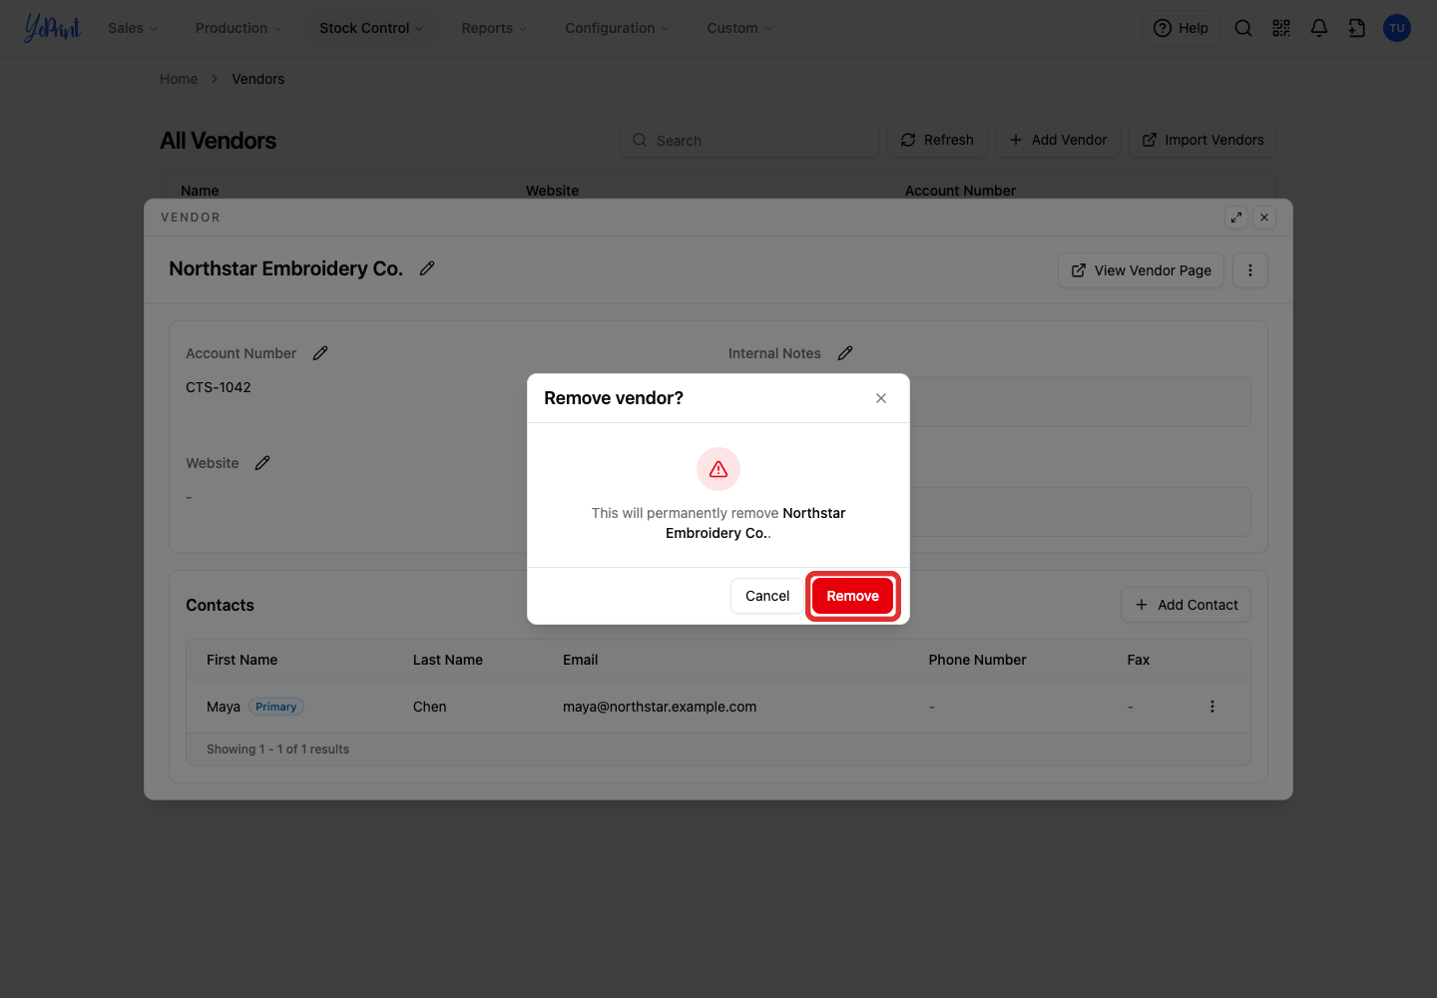
Task: Click the CTS-1042 account number value
Action: tap(219, 387)
